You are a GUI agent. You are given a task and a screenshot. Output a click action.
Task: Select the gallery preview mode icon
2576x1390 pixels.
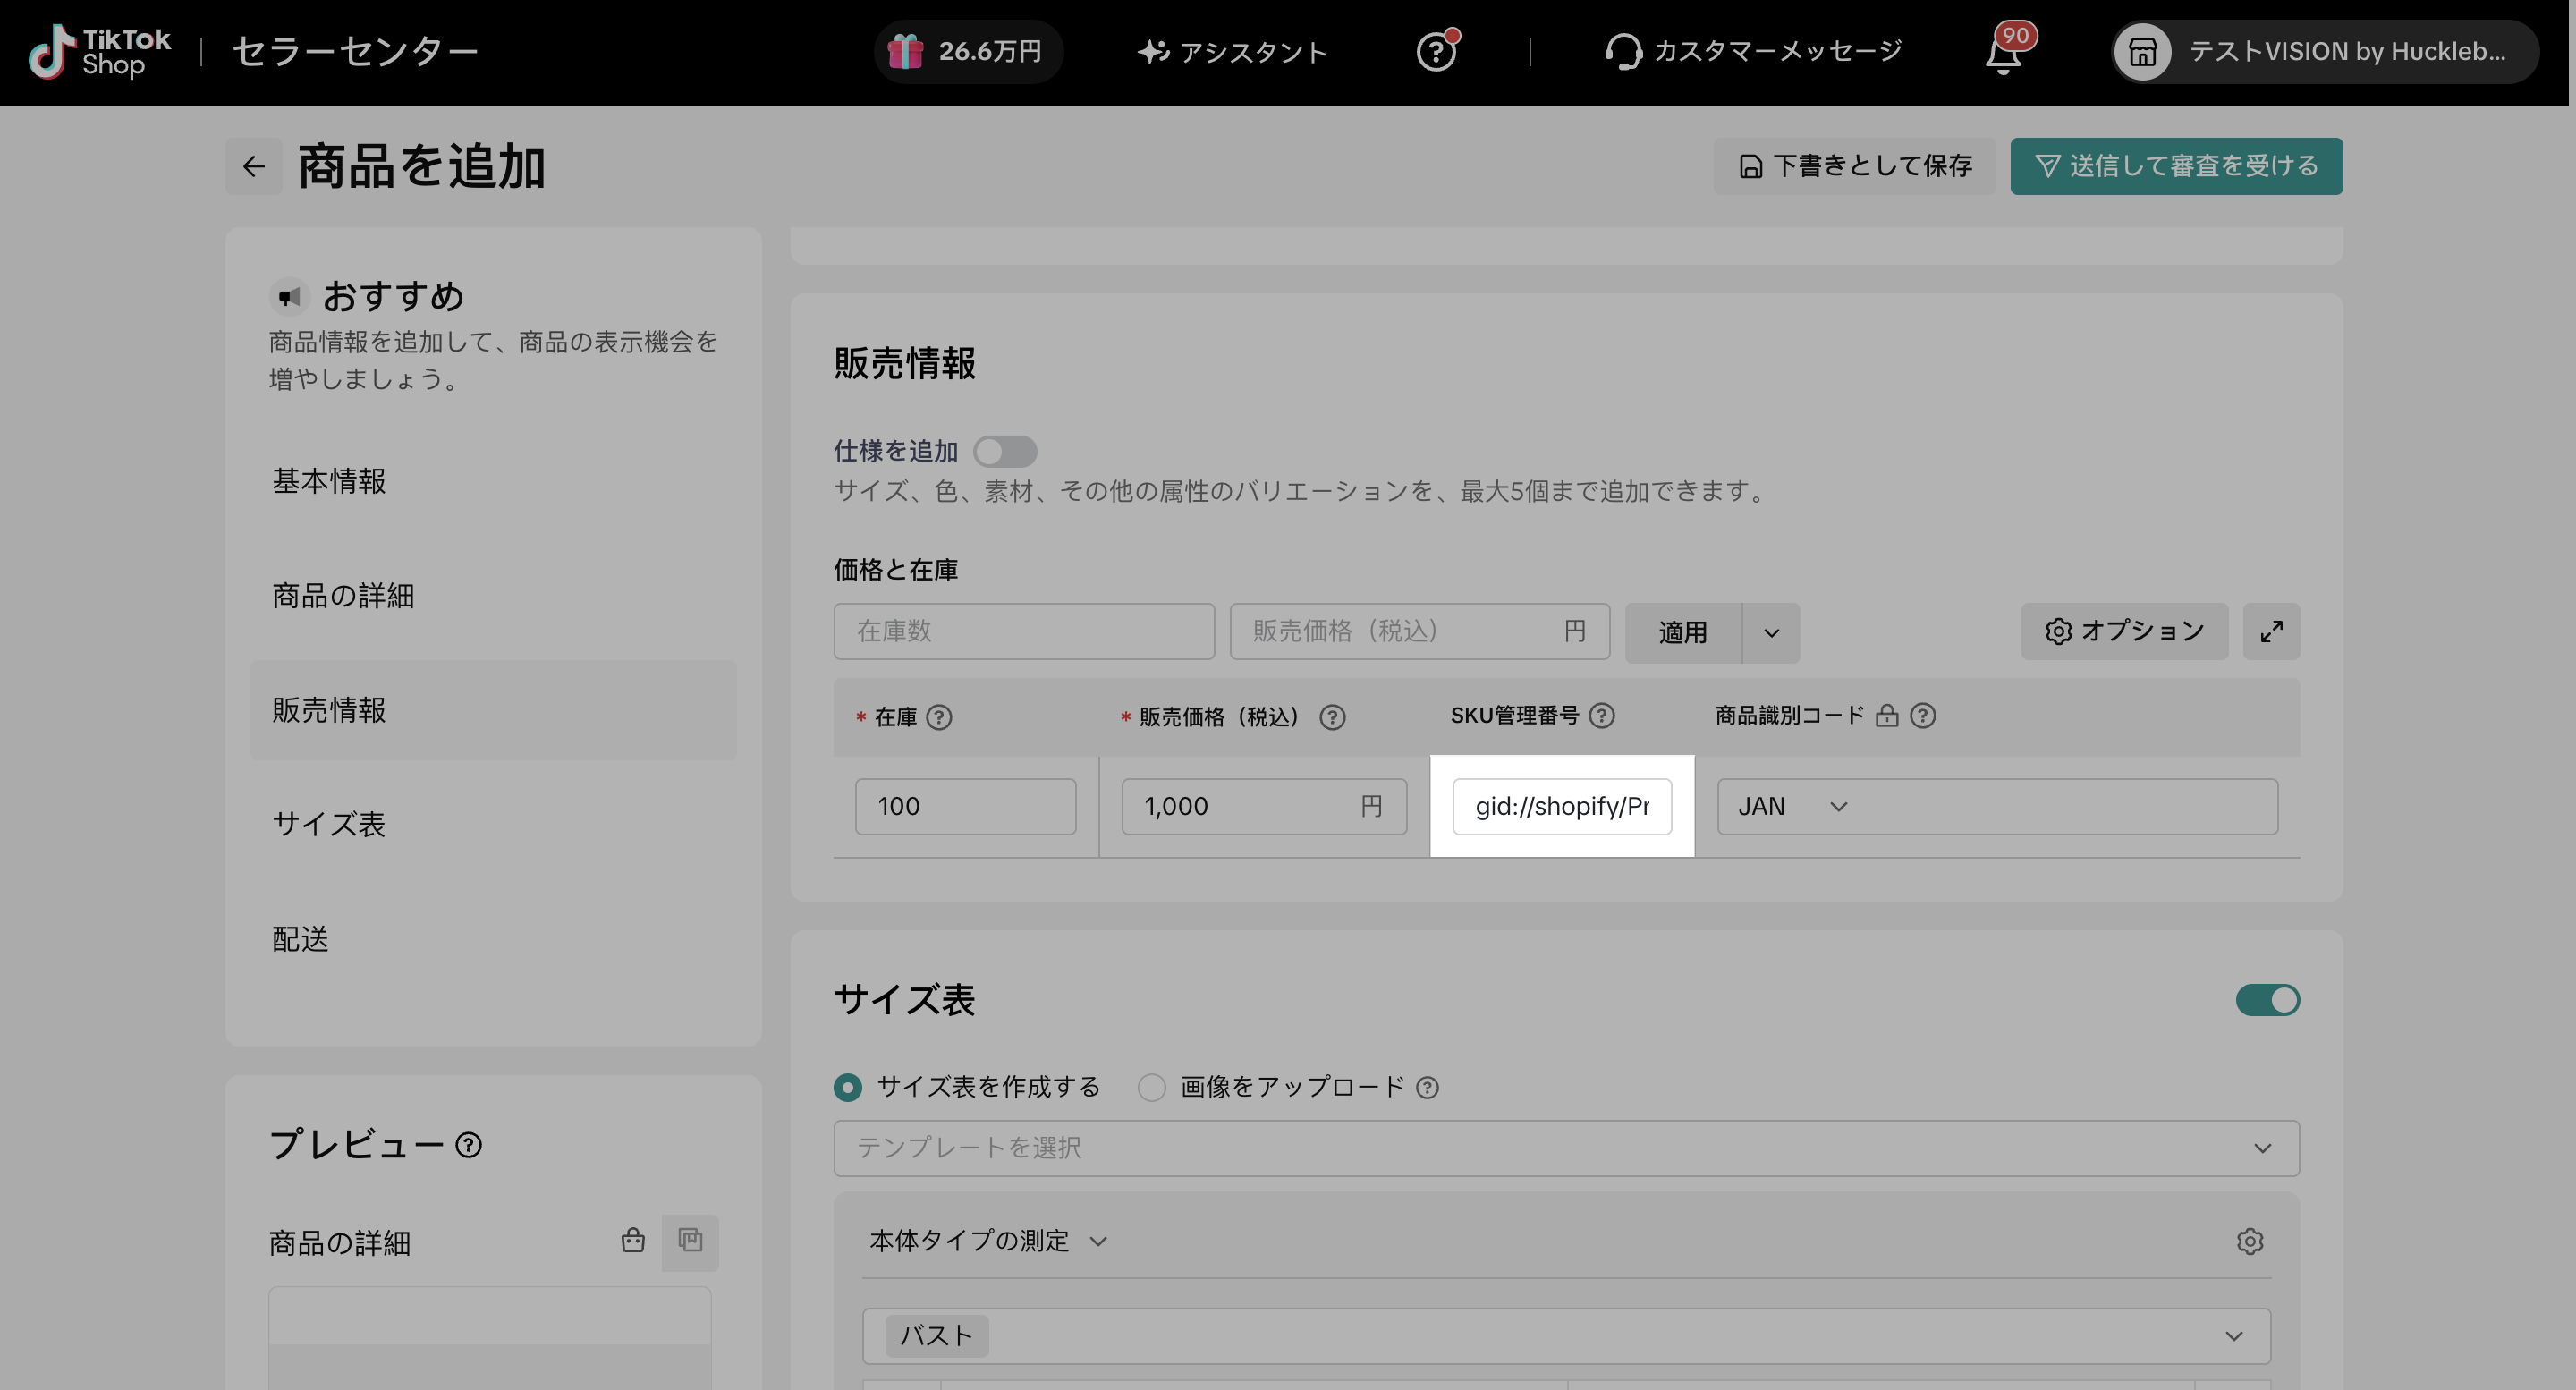[690, 1241]
